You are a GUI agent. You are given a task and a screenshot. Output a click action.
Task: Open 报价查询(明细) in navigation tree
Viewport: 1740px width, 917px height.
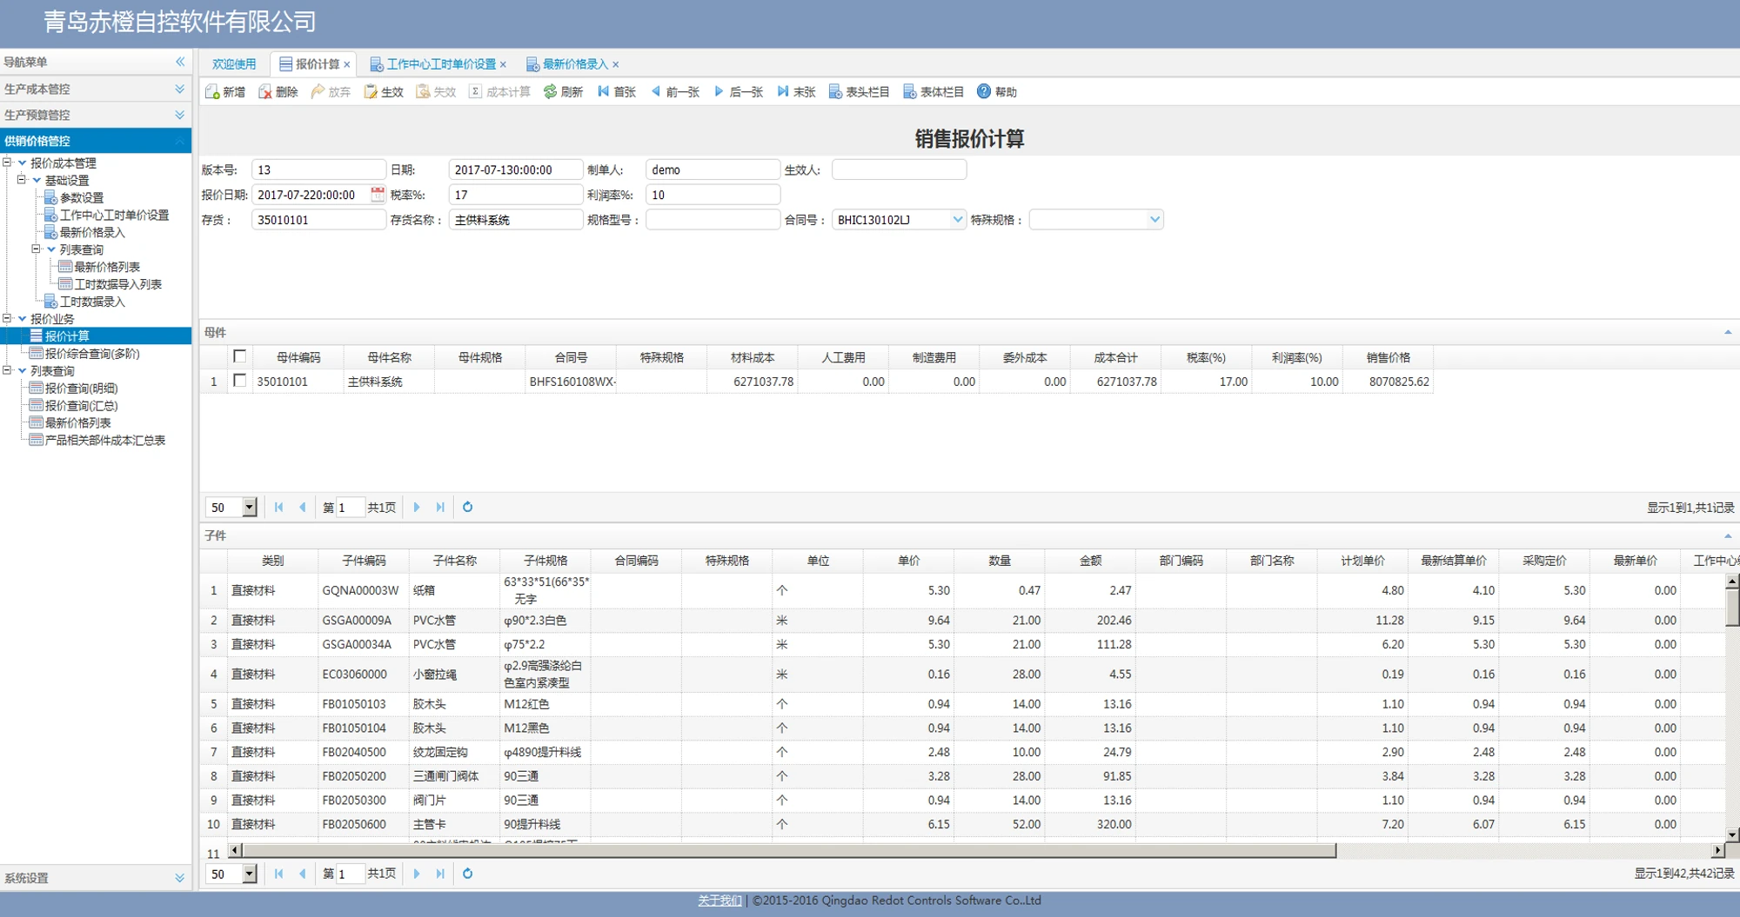[x=80, y=389]
